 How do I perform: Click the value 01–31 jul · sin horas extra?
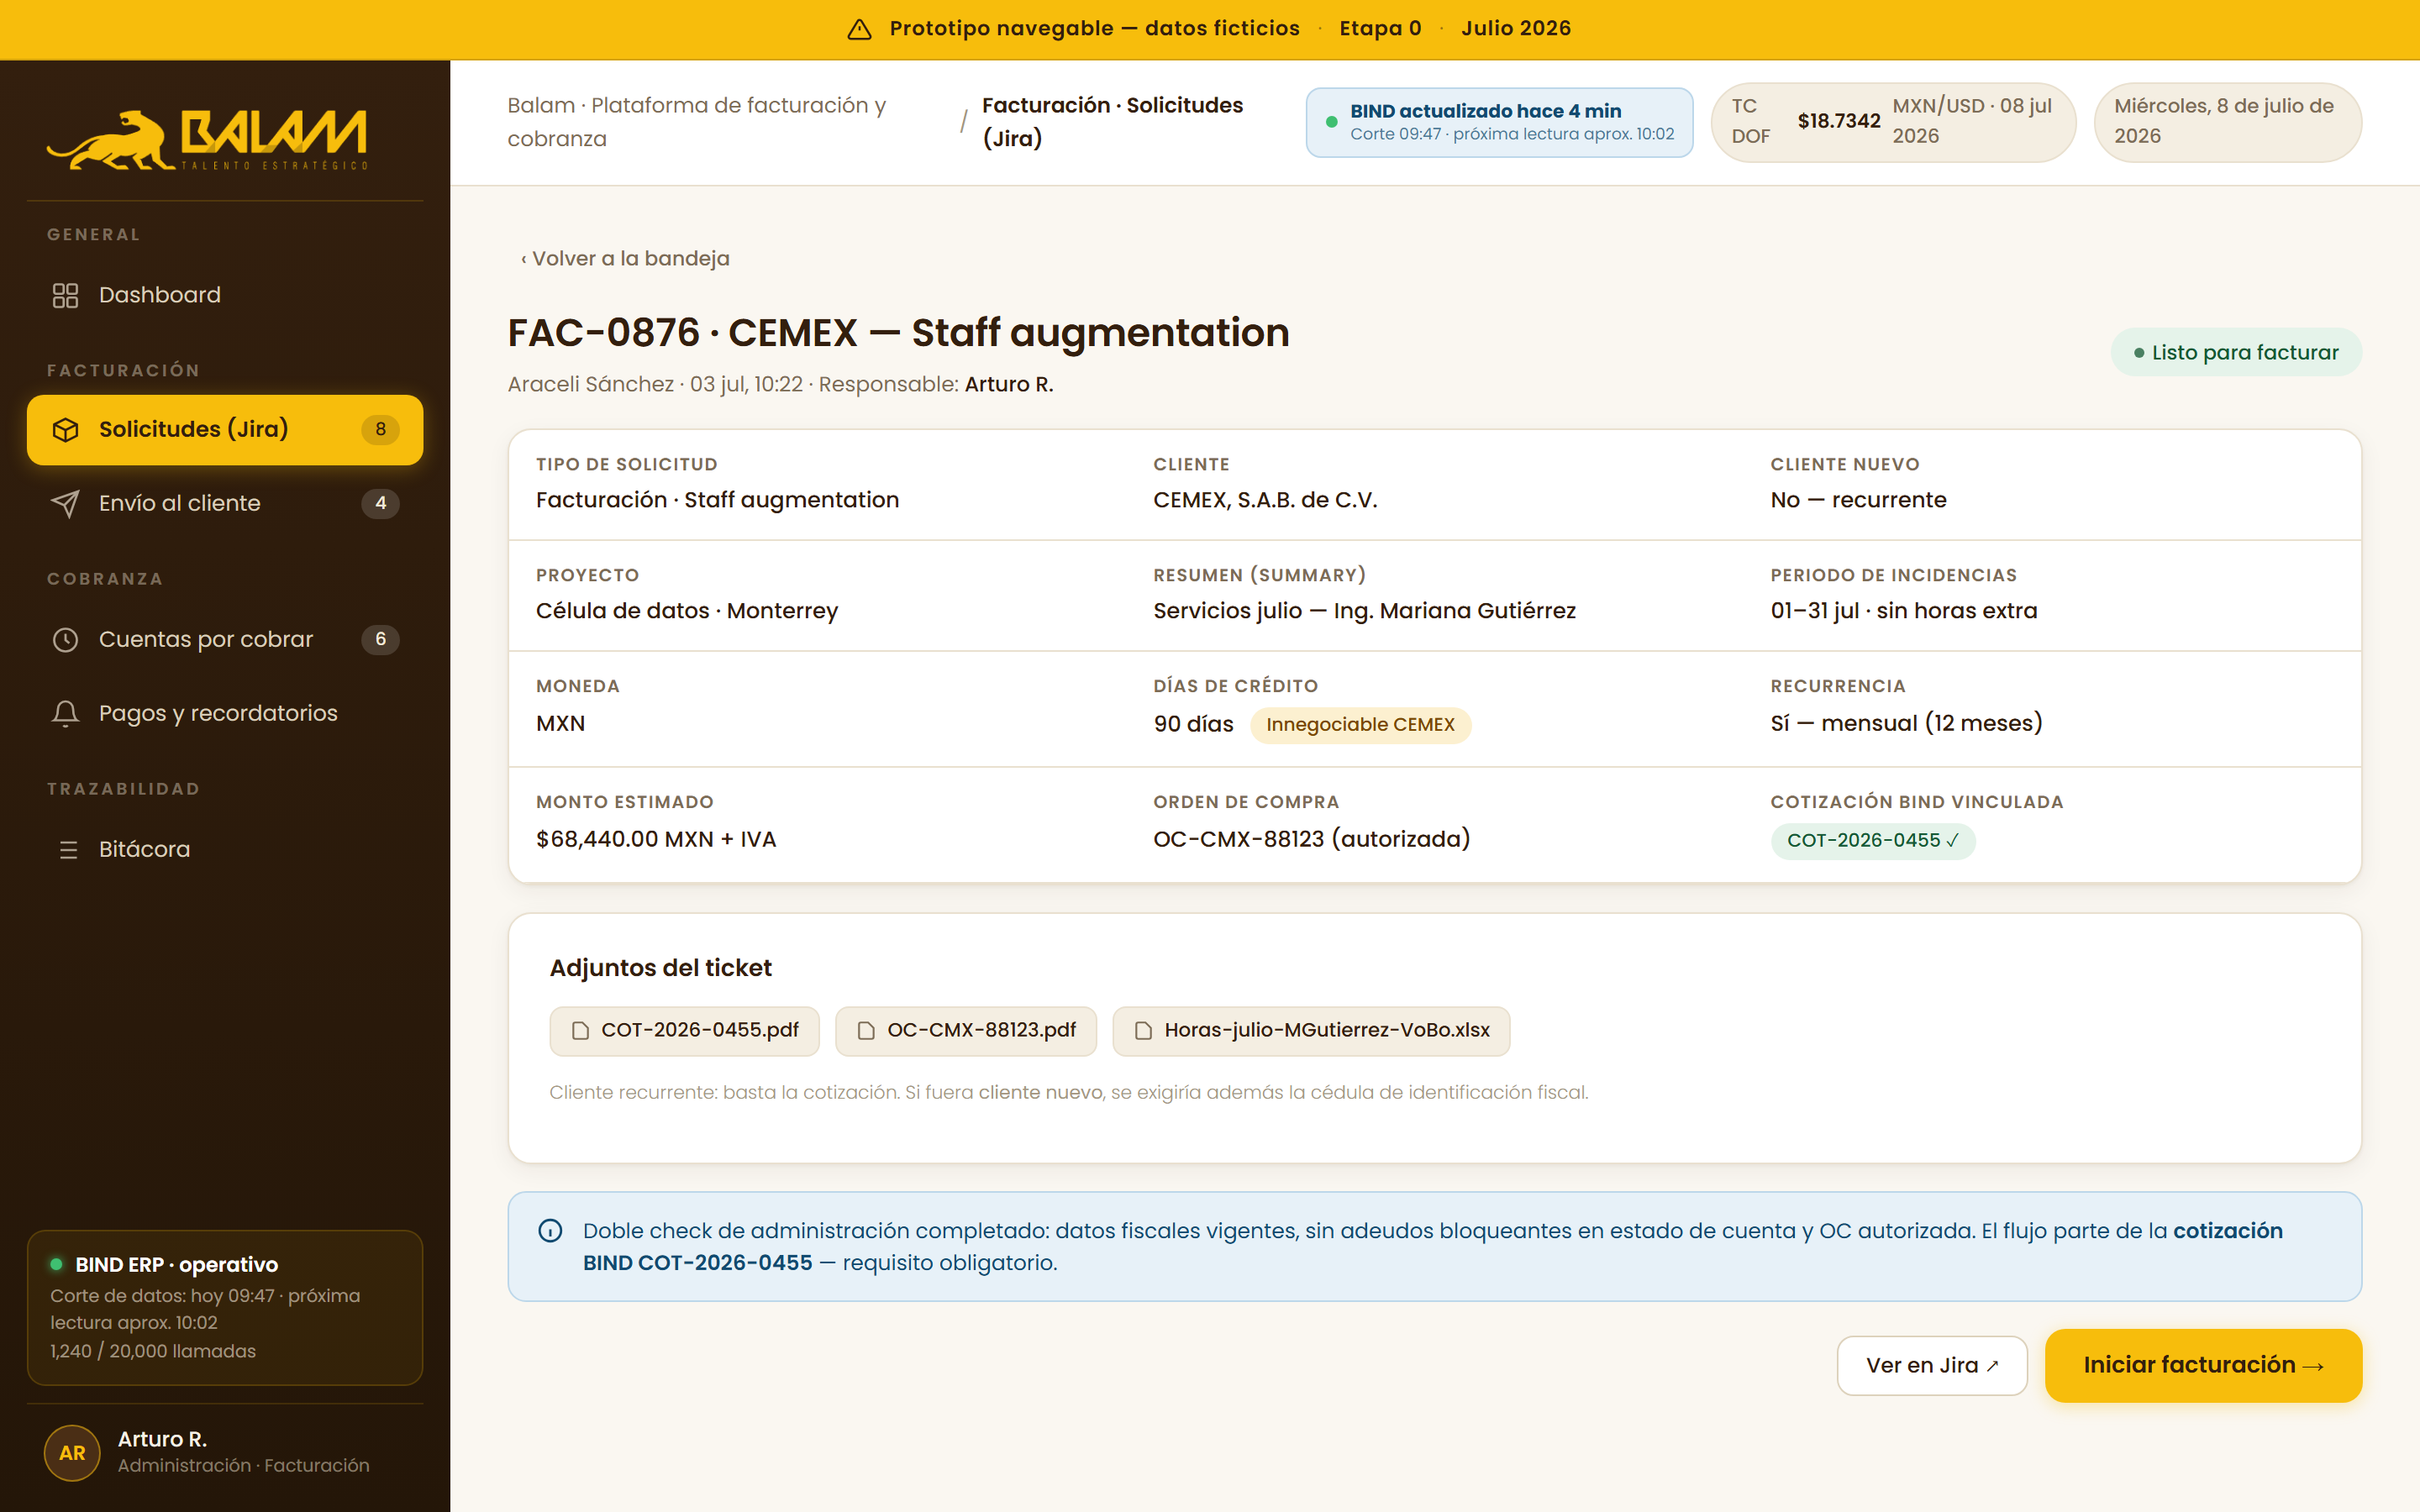point(1903,611)
